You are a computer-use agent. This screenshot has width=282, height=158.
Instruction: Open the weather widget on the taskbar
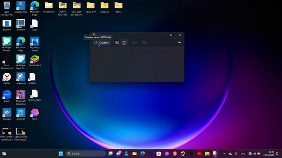[4, 154]
